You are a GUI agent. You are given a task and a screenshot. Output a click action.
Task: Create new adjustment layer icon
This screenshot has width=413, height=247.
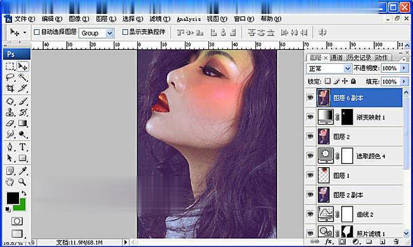tap(355, 241)
